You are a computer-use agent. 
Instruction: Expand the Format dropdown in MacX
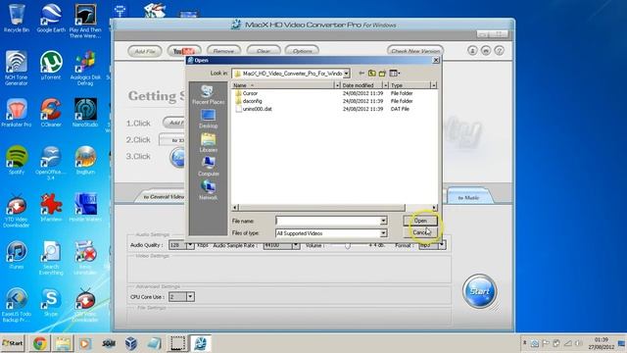(442, 245)
